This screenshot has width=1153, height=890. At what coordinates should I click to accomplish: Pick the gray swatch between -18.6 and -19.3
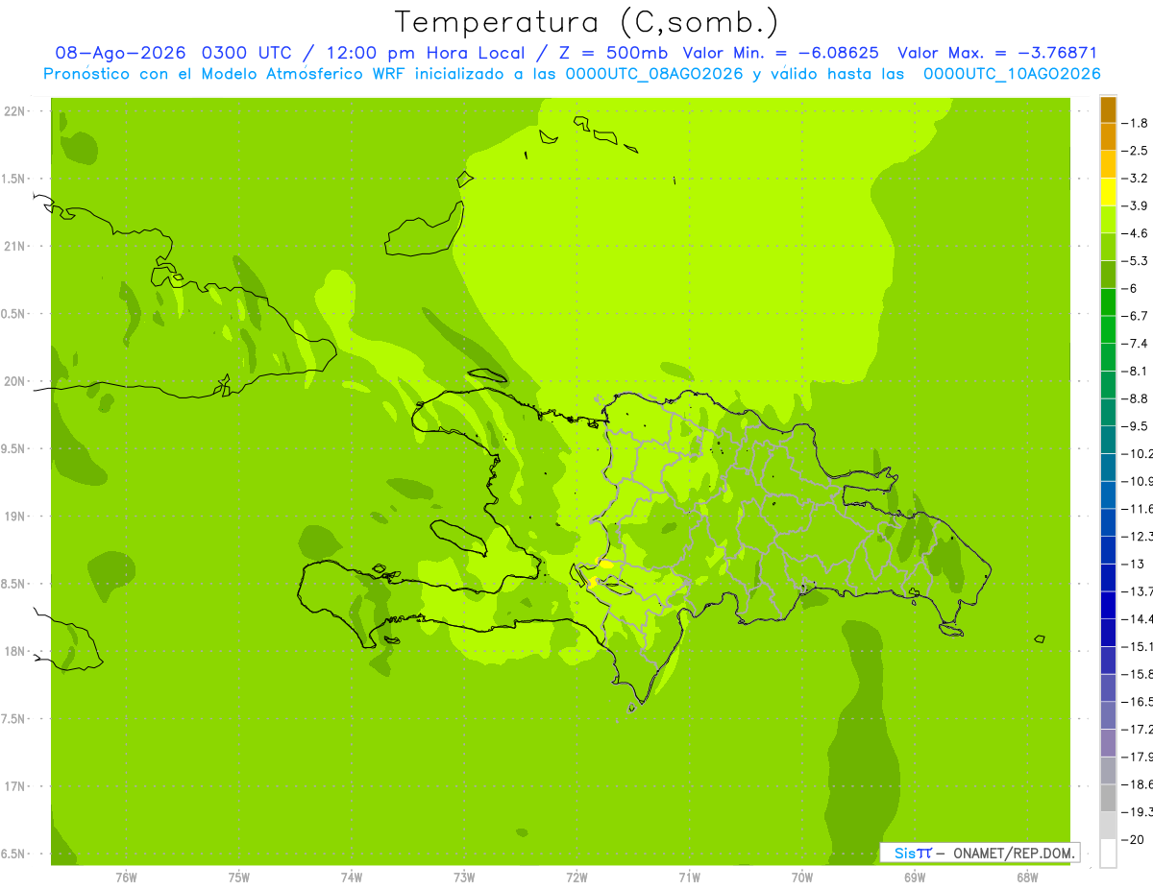[1108, 798]
